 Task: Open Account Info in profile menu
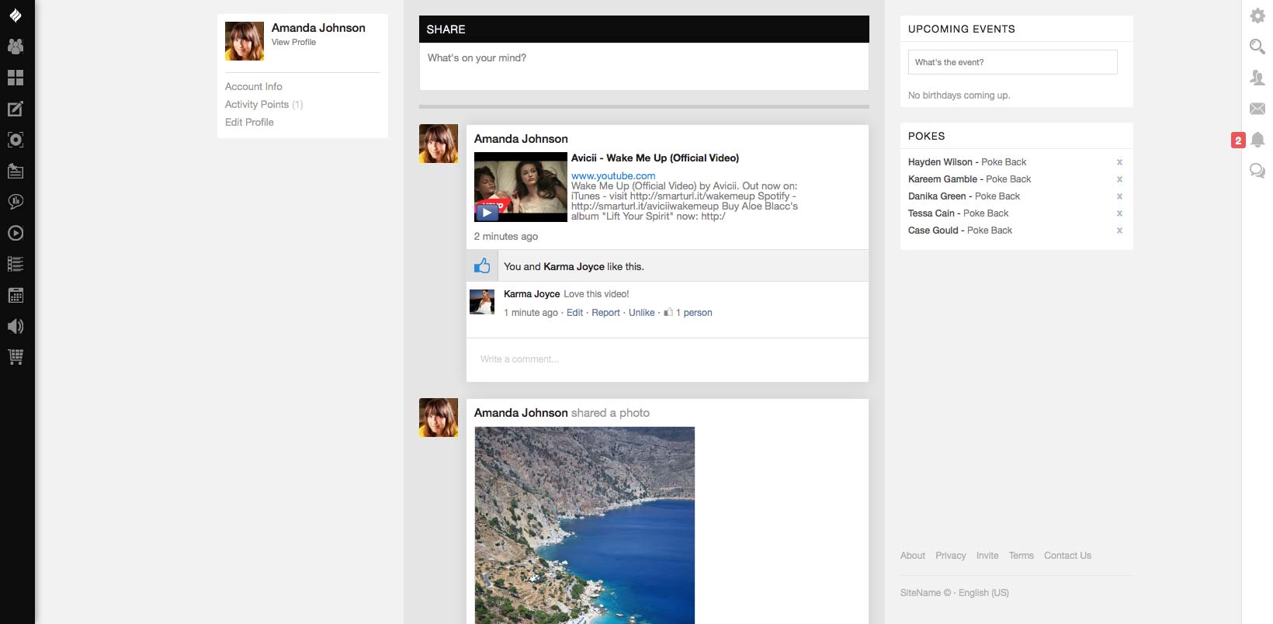[x=254, y=87]
